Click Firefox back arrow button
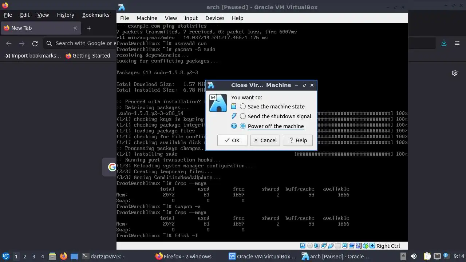466x262 pixels. (9, 43)
